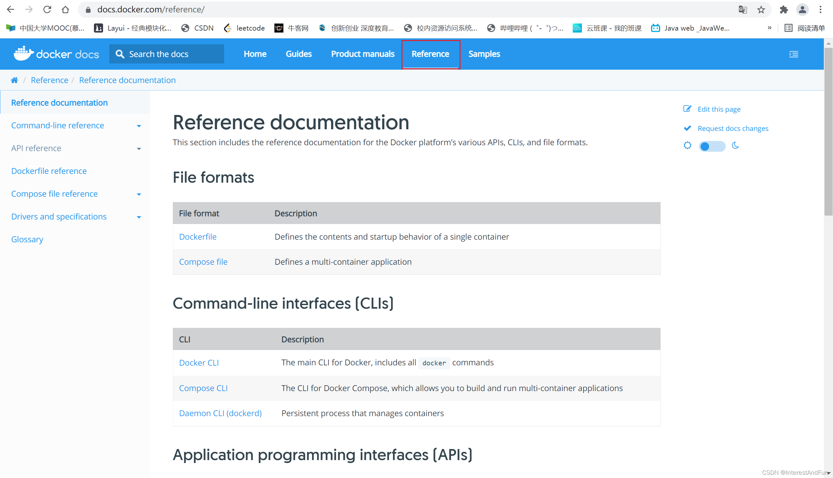This screenshot has width=833, height=478.
Task: Open the Home nav tab
Action: click(255, 54)
